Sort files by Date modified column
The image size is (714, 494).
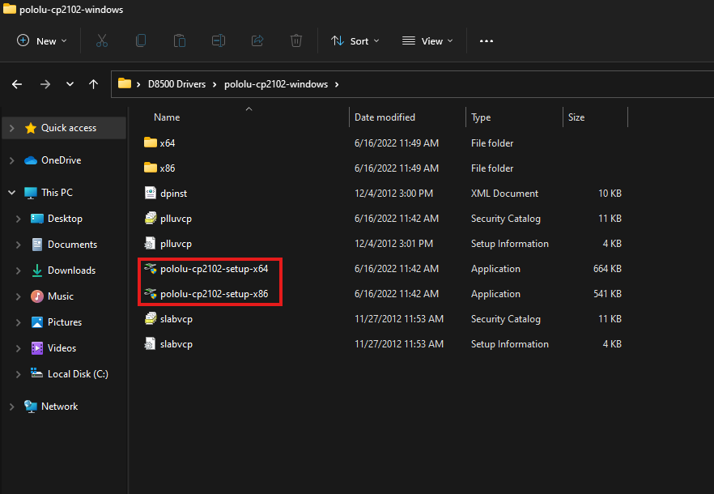coord(385,117)
